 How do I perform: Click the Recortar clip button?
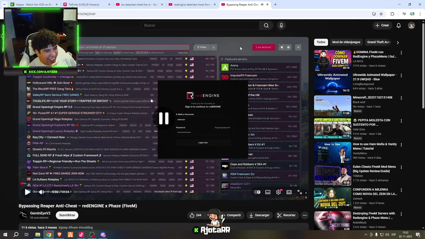(x=286, y=215)
